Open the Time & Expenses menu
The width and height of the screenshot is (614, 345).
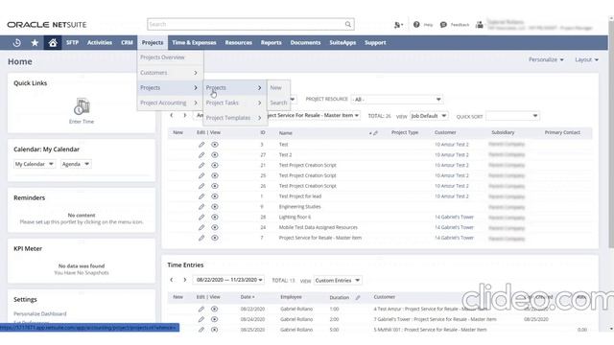194,42
